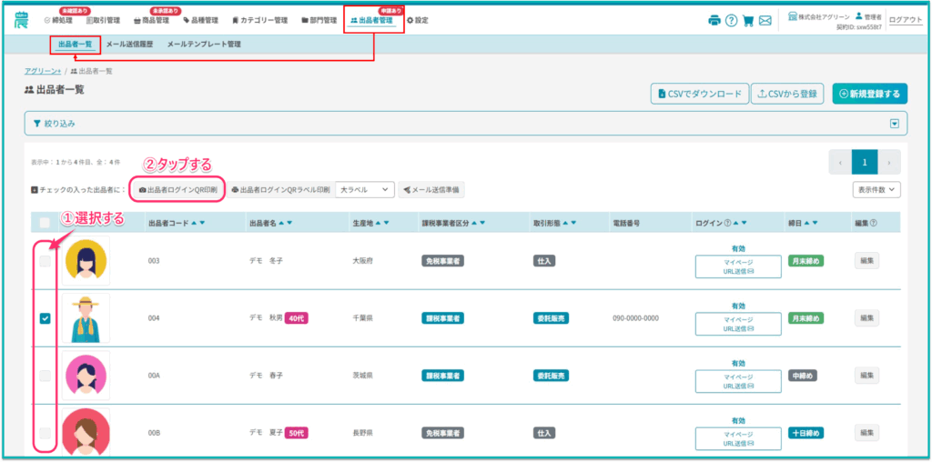Image resolution: width=932 pixels, height=462 pixels.
Task: Send マイページ URL for seller 003
Action: [x=738, y=266]
